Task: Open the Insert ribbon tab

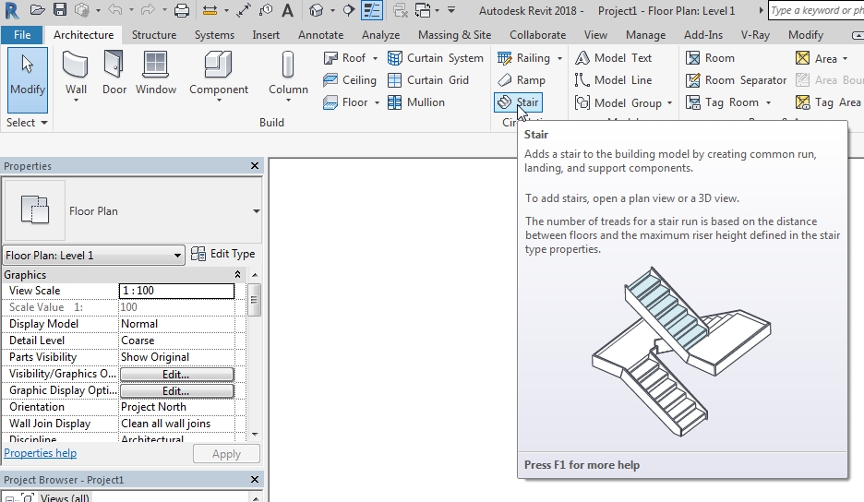Action: (x=266, y=35)
